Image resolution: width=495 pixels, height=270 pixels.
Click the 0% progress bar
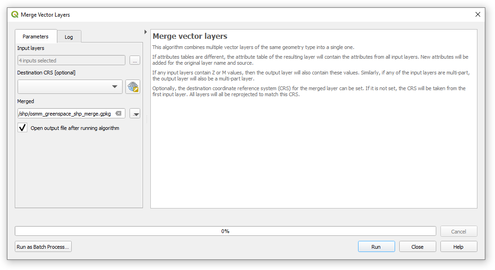coord(226,231)
